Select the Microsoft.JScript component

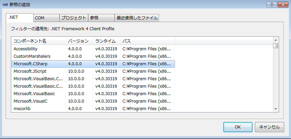coord(93,71)
